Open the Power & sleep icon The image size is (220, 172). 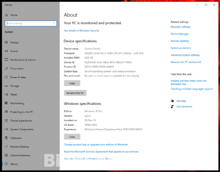[6, 77]
